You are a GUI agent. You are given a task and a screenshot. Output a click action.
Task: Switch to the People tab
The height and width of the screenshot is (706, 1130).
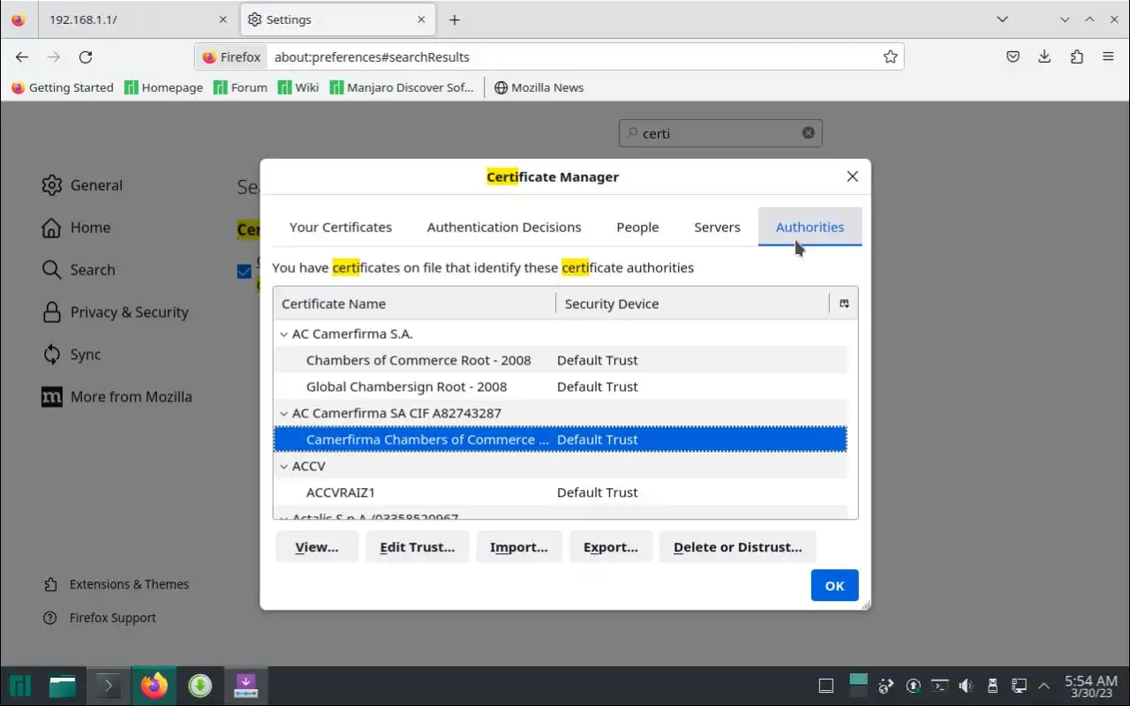[637, 227]
